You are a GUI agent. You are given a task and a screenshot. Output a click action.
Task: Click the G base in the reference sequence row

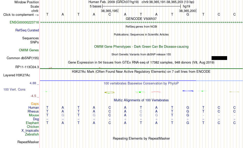(188, 14)
